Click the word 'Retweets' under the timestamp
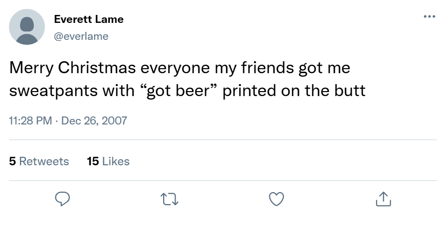This screenshot has width=446, height=226. tap(44, 161)
